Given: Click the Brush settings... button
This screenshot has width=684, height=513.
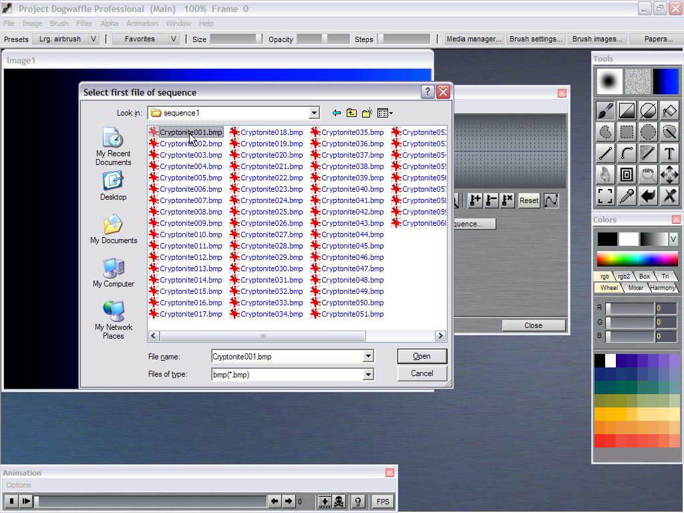Looking at the screenshot, I should click(x=535, y=39).
